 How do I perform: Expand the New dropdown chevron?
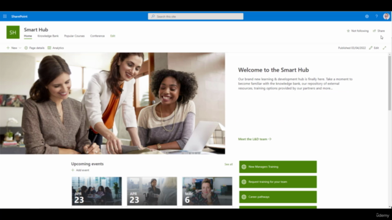click(20, 48)
